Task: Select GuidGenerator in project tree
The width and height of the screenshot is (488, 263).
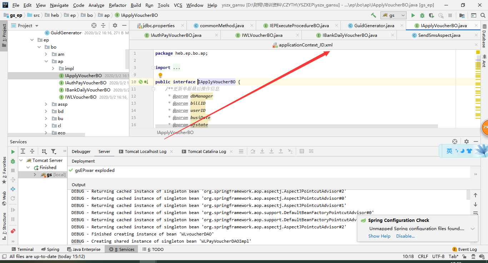Action: point(66,33)
